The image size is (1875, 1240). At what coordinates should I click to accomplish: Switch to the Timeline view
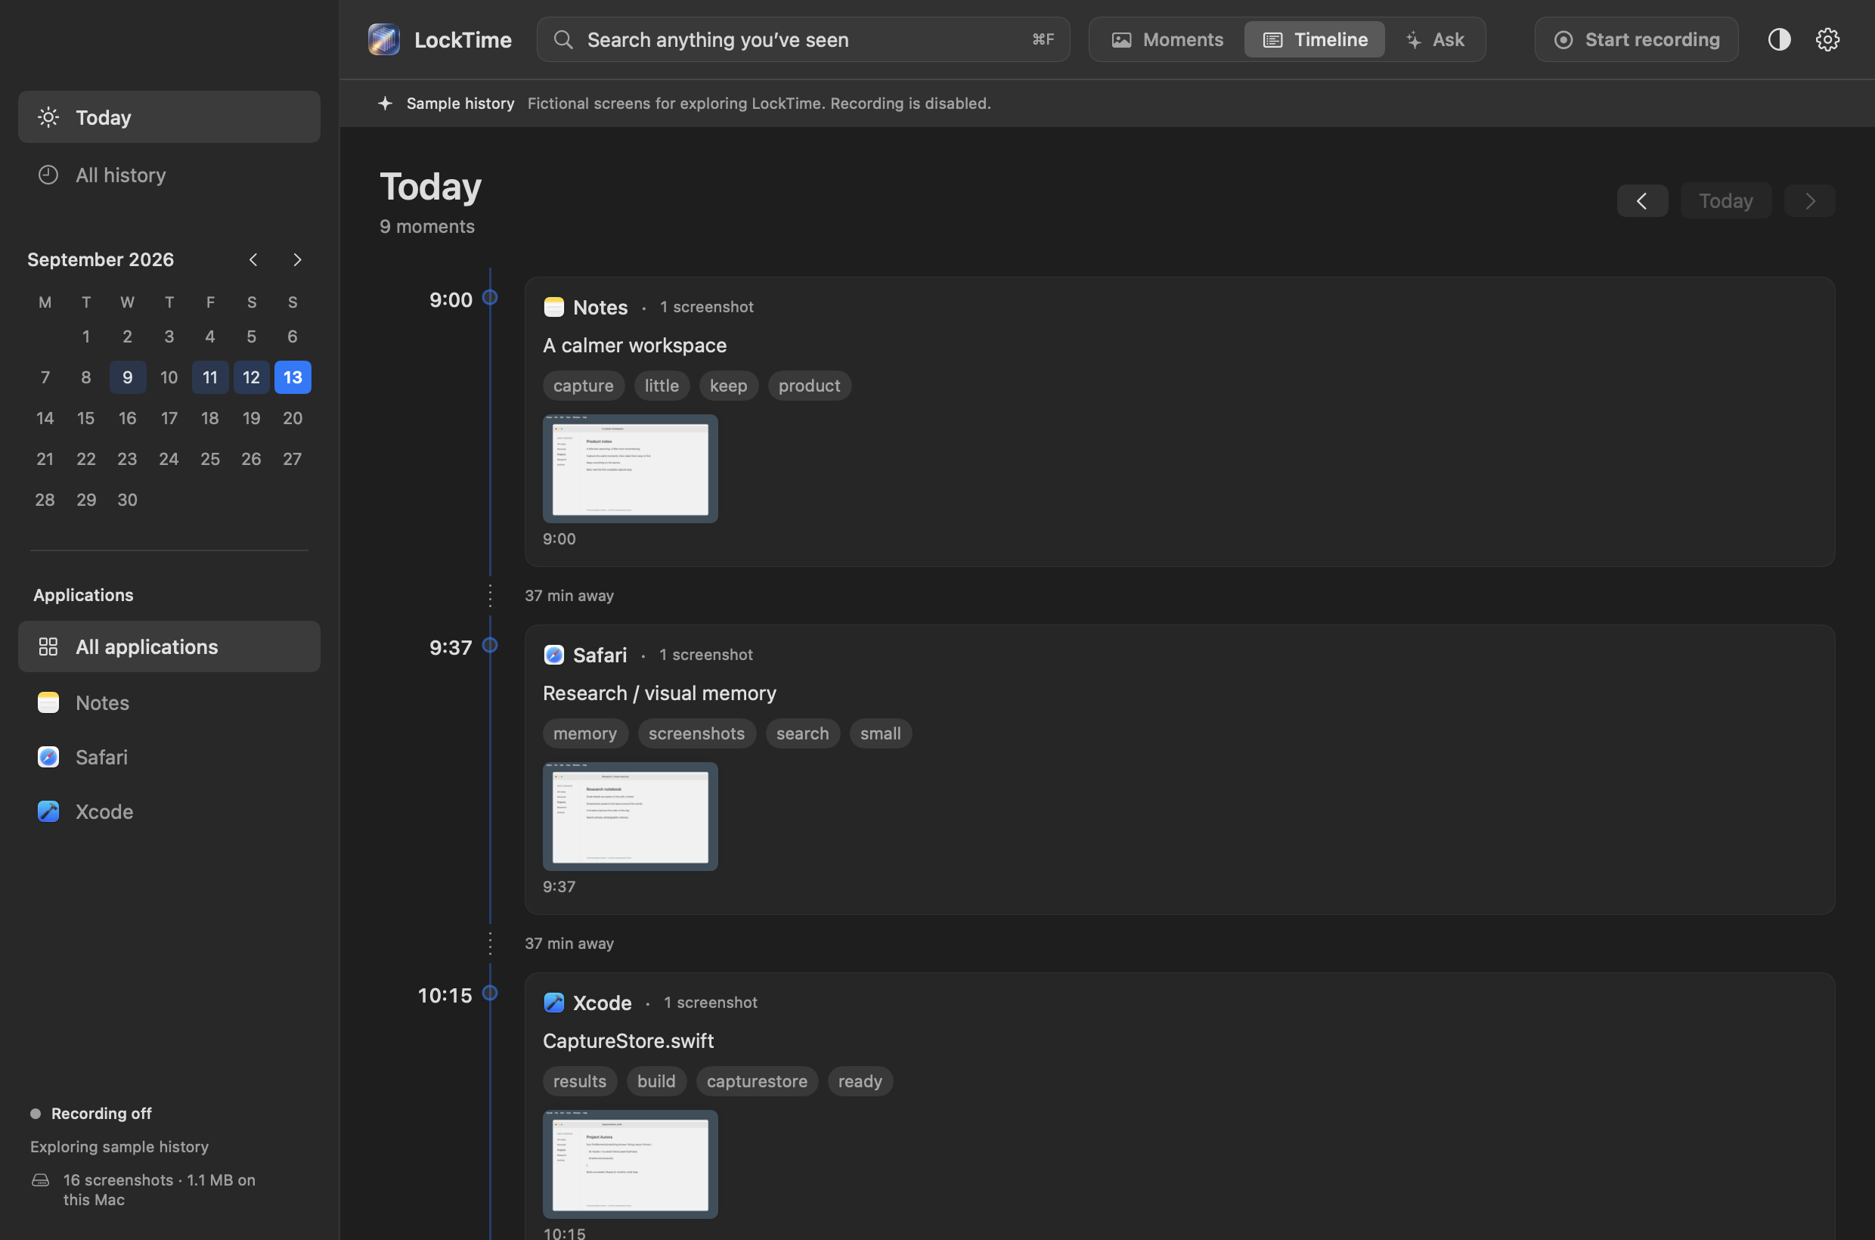coord(1314,39)
